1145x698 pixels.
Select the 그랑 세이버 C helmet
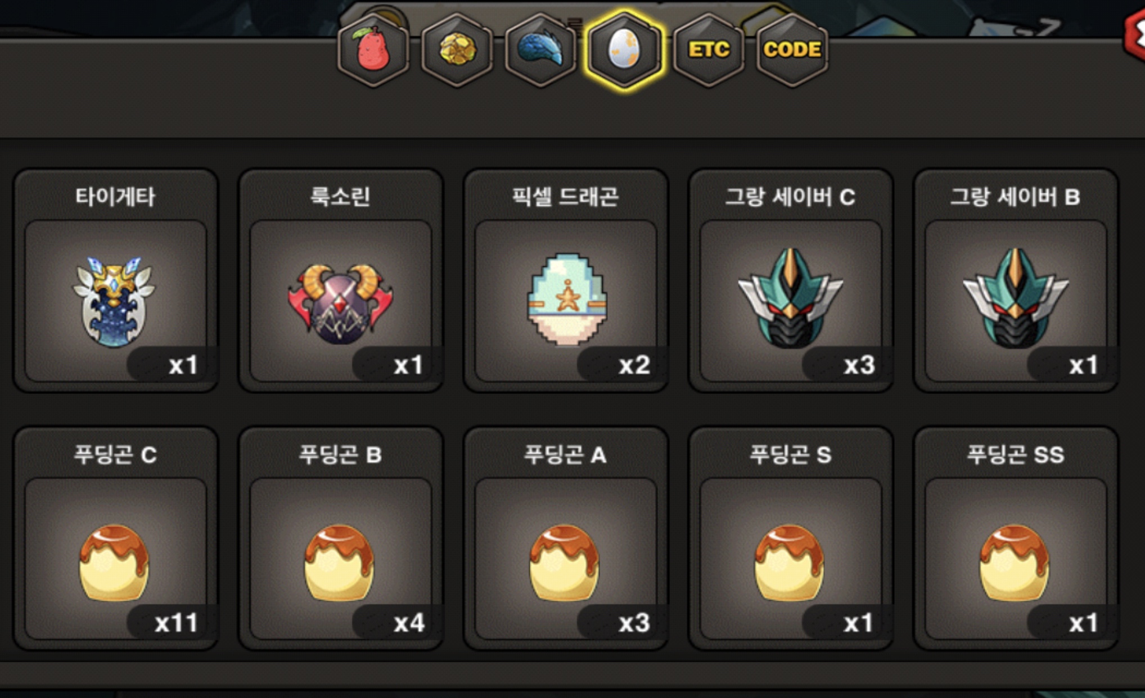click(790, 298)
